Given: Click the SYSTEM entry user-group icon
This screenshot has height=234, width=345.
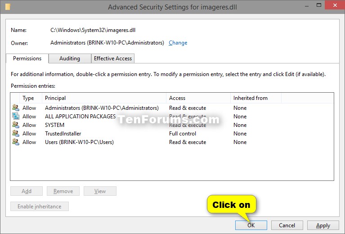Looking at the screenshot, I should click(x=16, y=125).
